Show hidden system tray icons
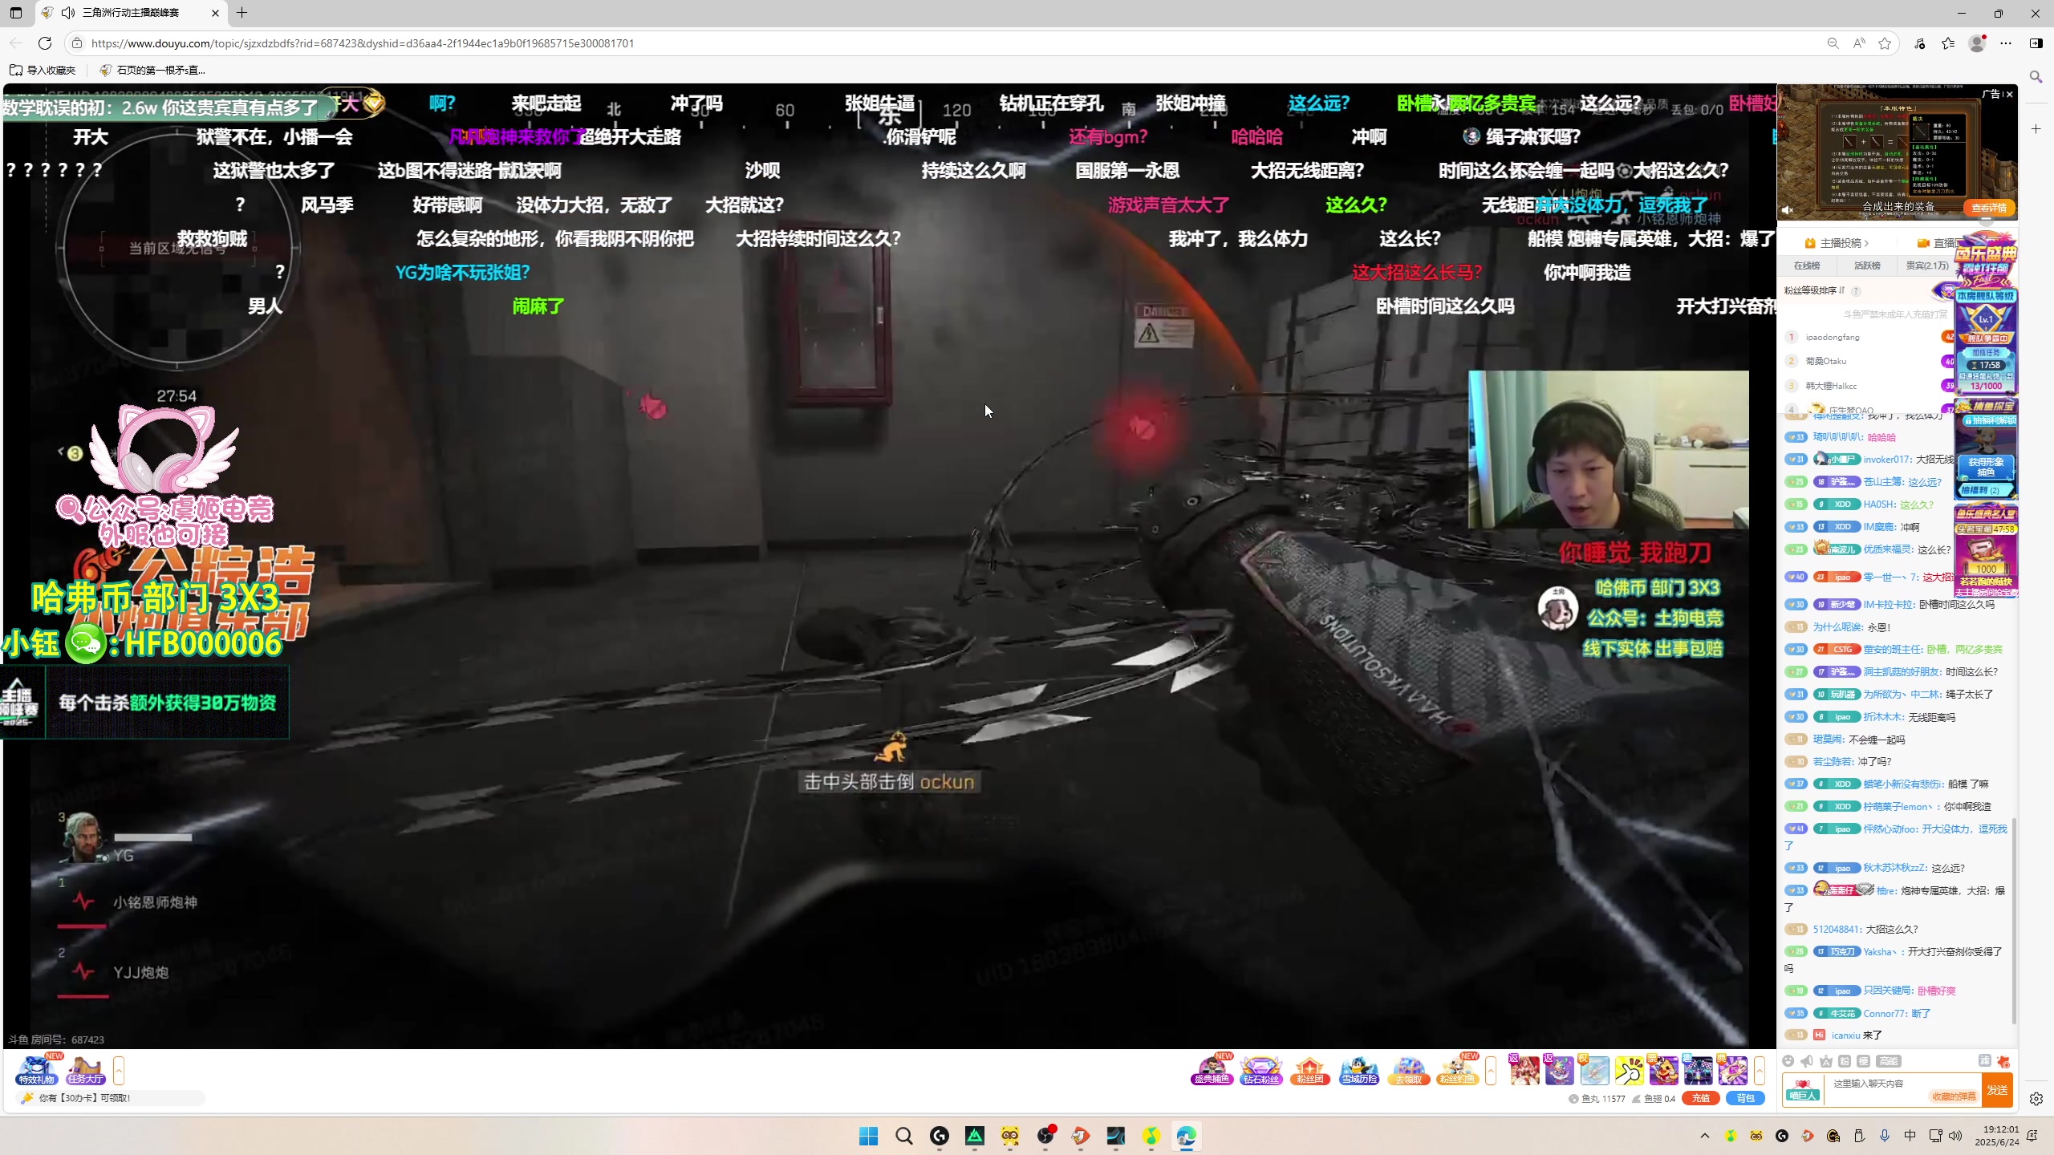The image size is (2054, 1155). click(x=1705, y=1136)
